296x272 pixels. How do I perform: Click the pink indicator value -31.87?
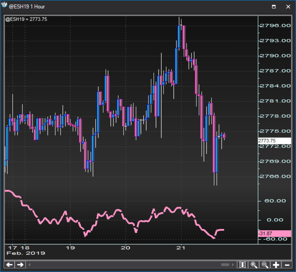274,234
